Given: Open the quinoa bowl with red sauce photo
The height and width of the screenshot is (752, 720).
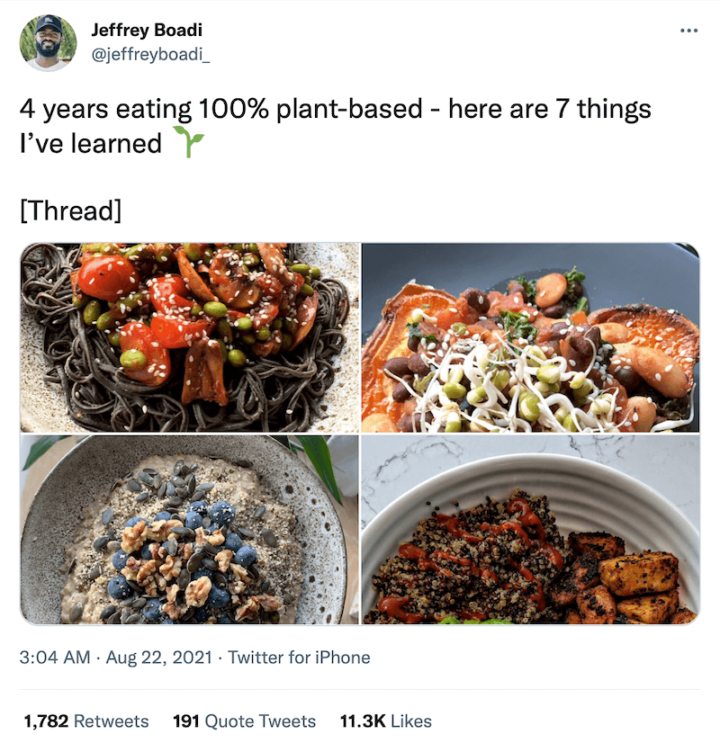Looking at the screenshot, I should click(x=530, y=530).
